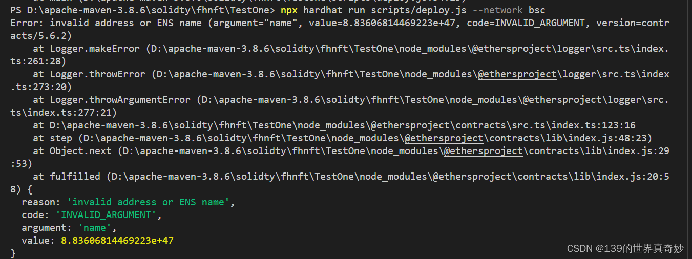Open @ethersproject link on Logger.makeError line
The image size is (692, 259).
[x=511, y=49]
